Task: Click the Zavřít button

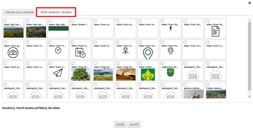Action: tap(134, 124)
